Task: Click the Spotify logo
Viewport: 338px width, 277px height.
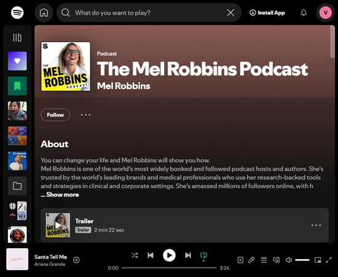Action: click(17, 13)
